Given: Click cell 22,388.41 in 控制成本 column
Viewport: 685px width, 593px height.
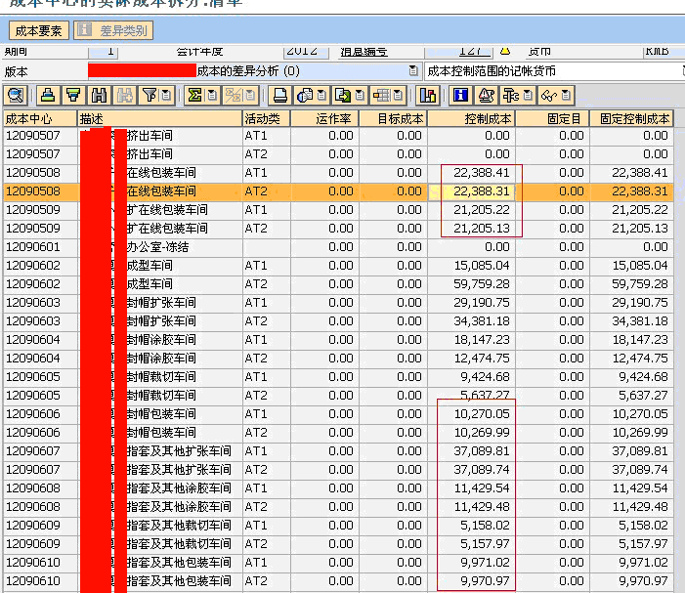Looking at the screenshot, I should point(472,173).
